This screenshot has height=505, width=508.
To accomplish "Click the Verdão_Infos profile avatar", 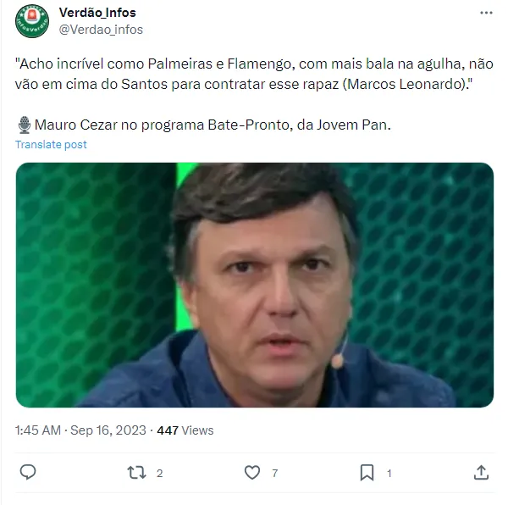I will point(32,21).
